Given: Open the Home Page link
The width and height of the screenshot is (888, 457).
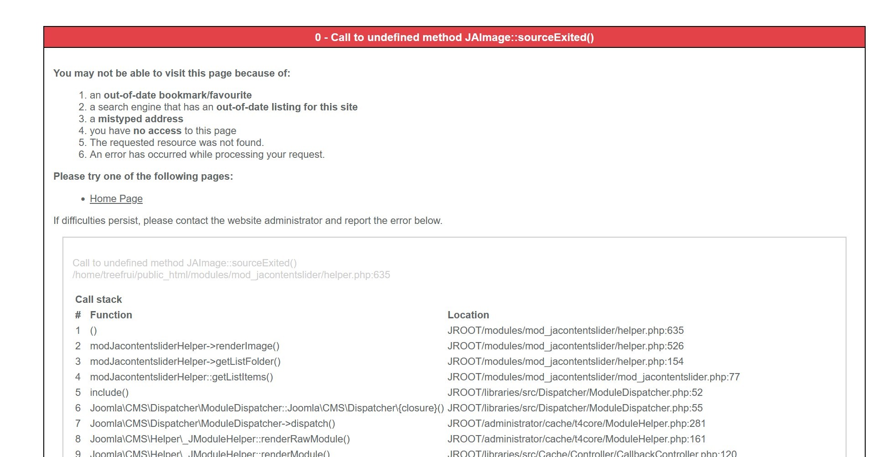Looking at the screenshot, I should point(116,199).
